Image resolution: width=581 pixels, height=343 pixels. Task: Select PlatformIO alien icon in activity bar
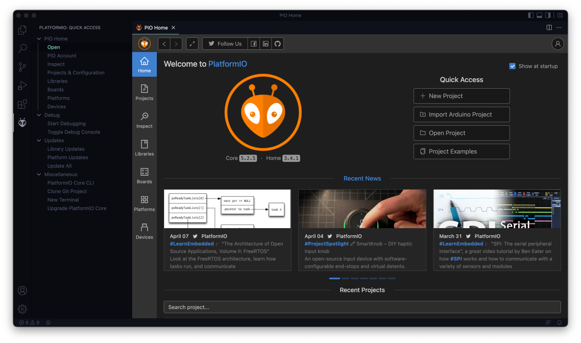pos(22,123)
